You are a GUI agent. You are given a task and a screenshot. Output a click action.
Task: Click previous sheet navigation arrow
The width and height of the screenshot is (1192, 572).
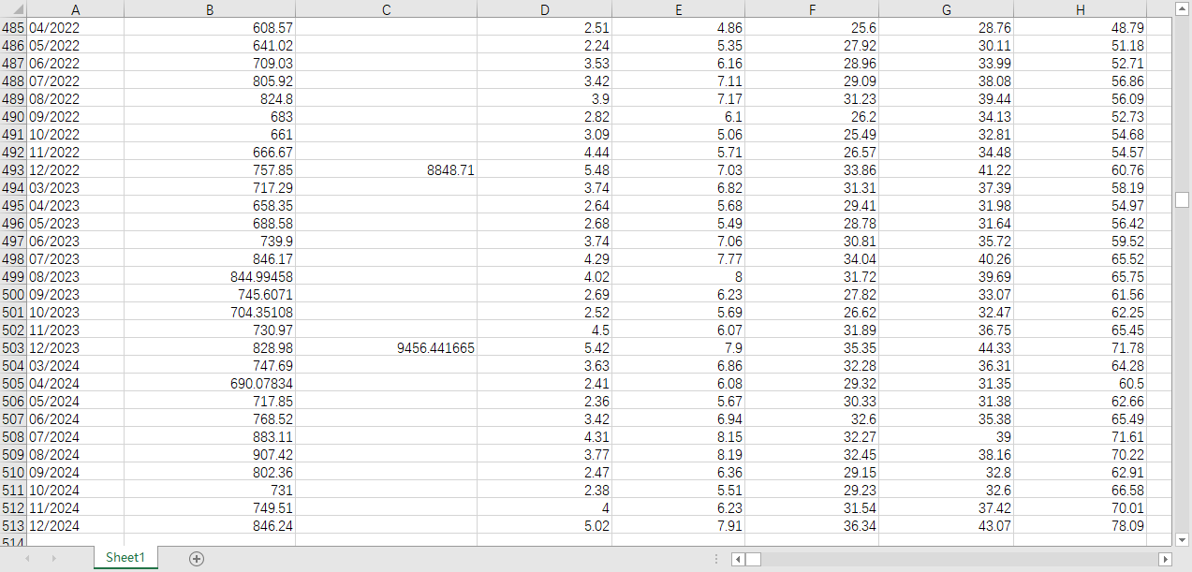click(x=27, y=558)
